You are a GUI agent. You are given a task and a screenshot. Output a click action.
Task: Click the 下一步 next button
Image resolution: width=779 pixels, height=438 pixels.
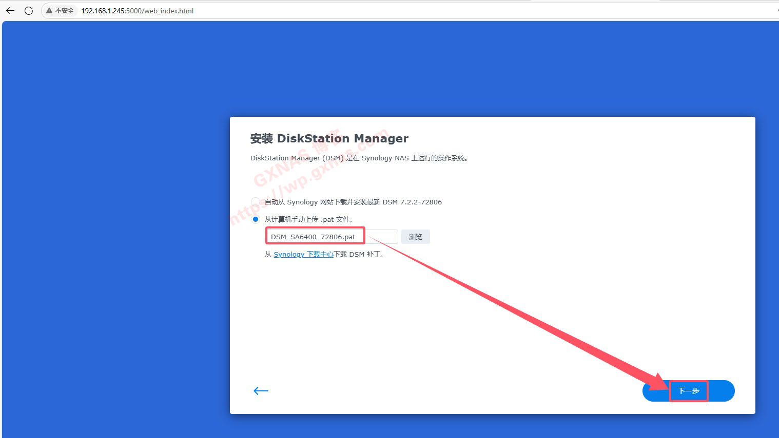click(x=688, y=391)
